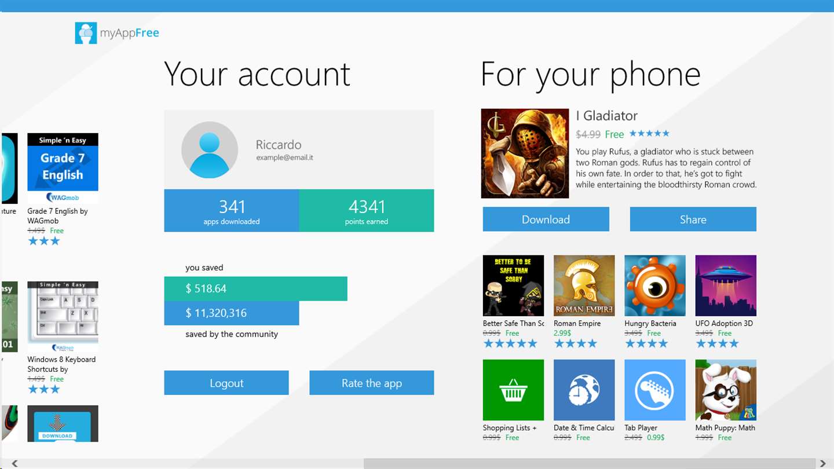The width and height of the screenshot is (834, 469).
Task: Click the Hungry Bacteria title label
Action: coord(650,323)
